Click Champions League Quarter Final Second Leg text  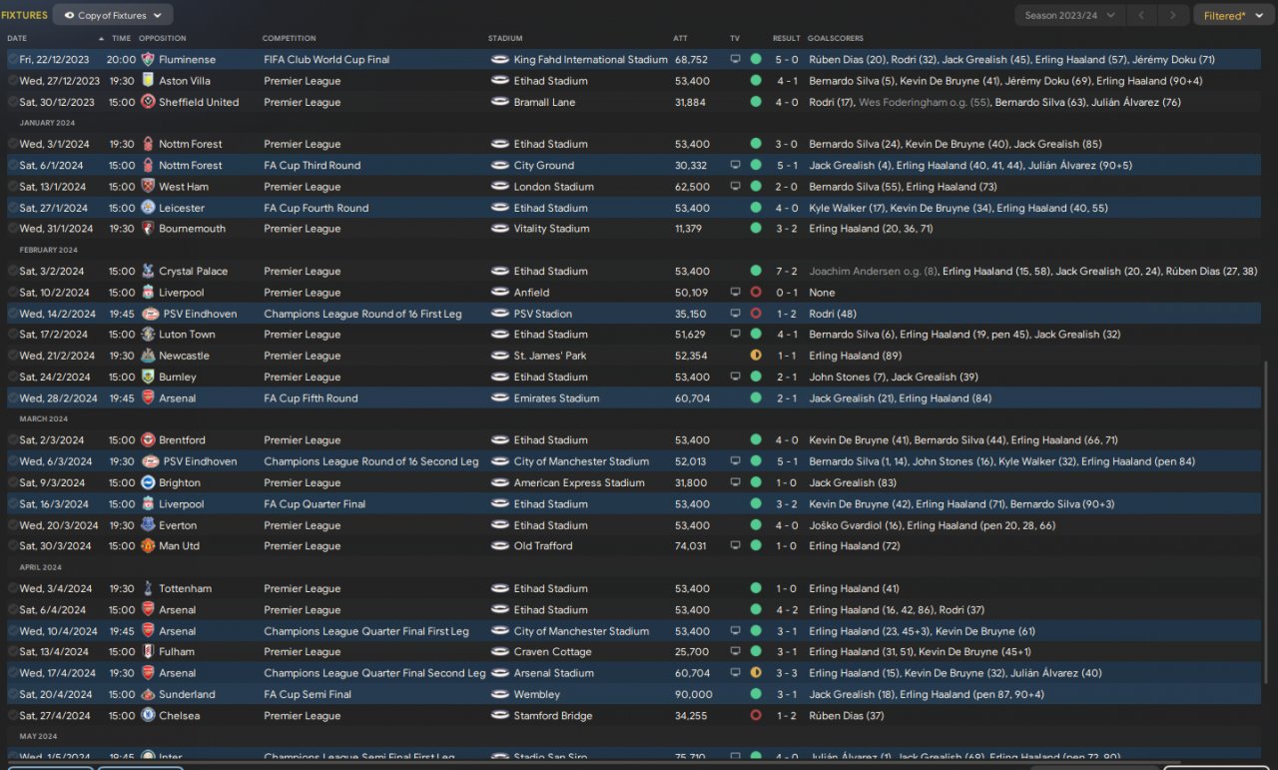coord(374,673)
